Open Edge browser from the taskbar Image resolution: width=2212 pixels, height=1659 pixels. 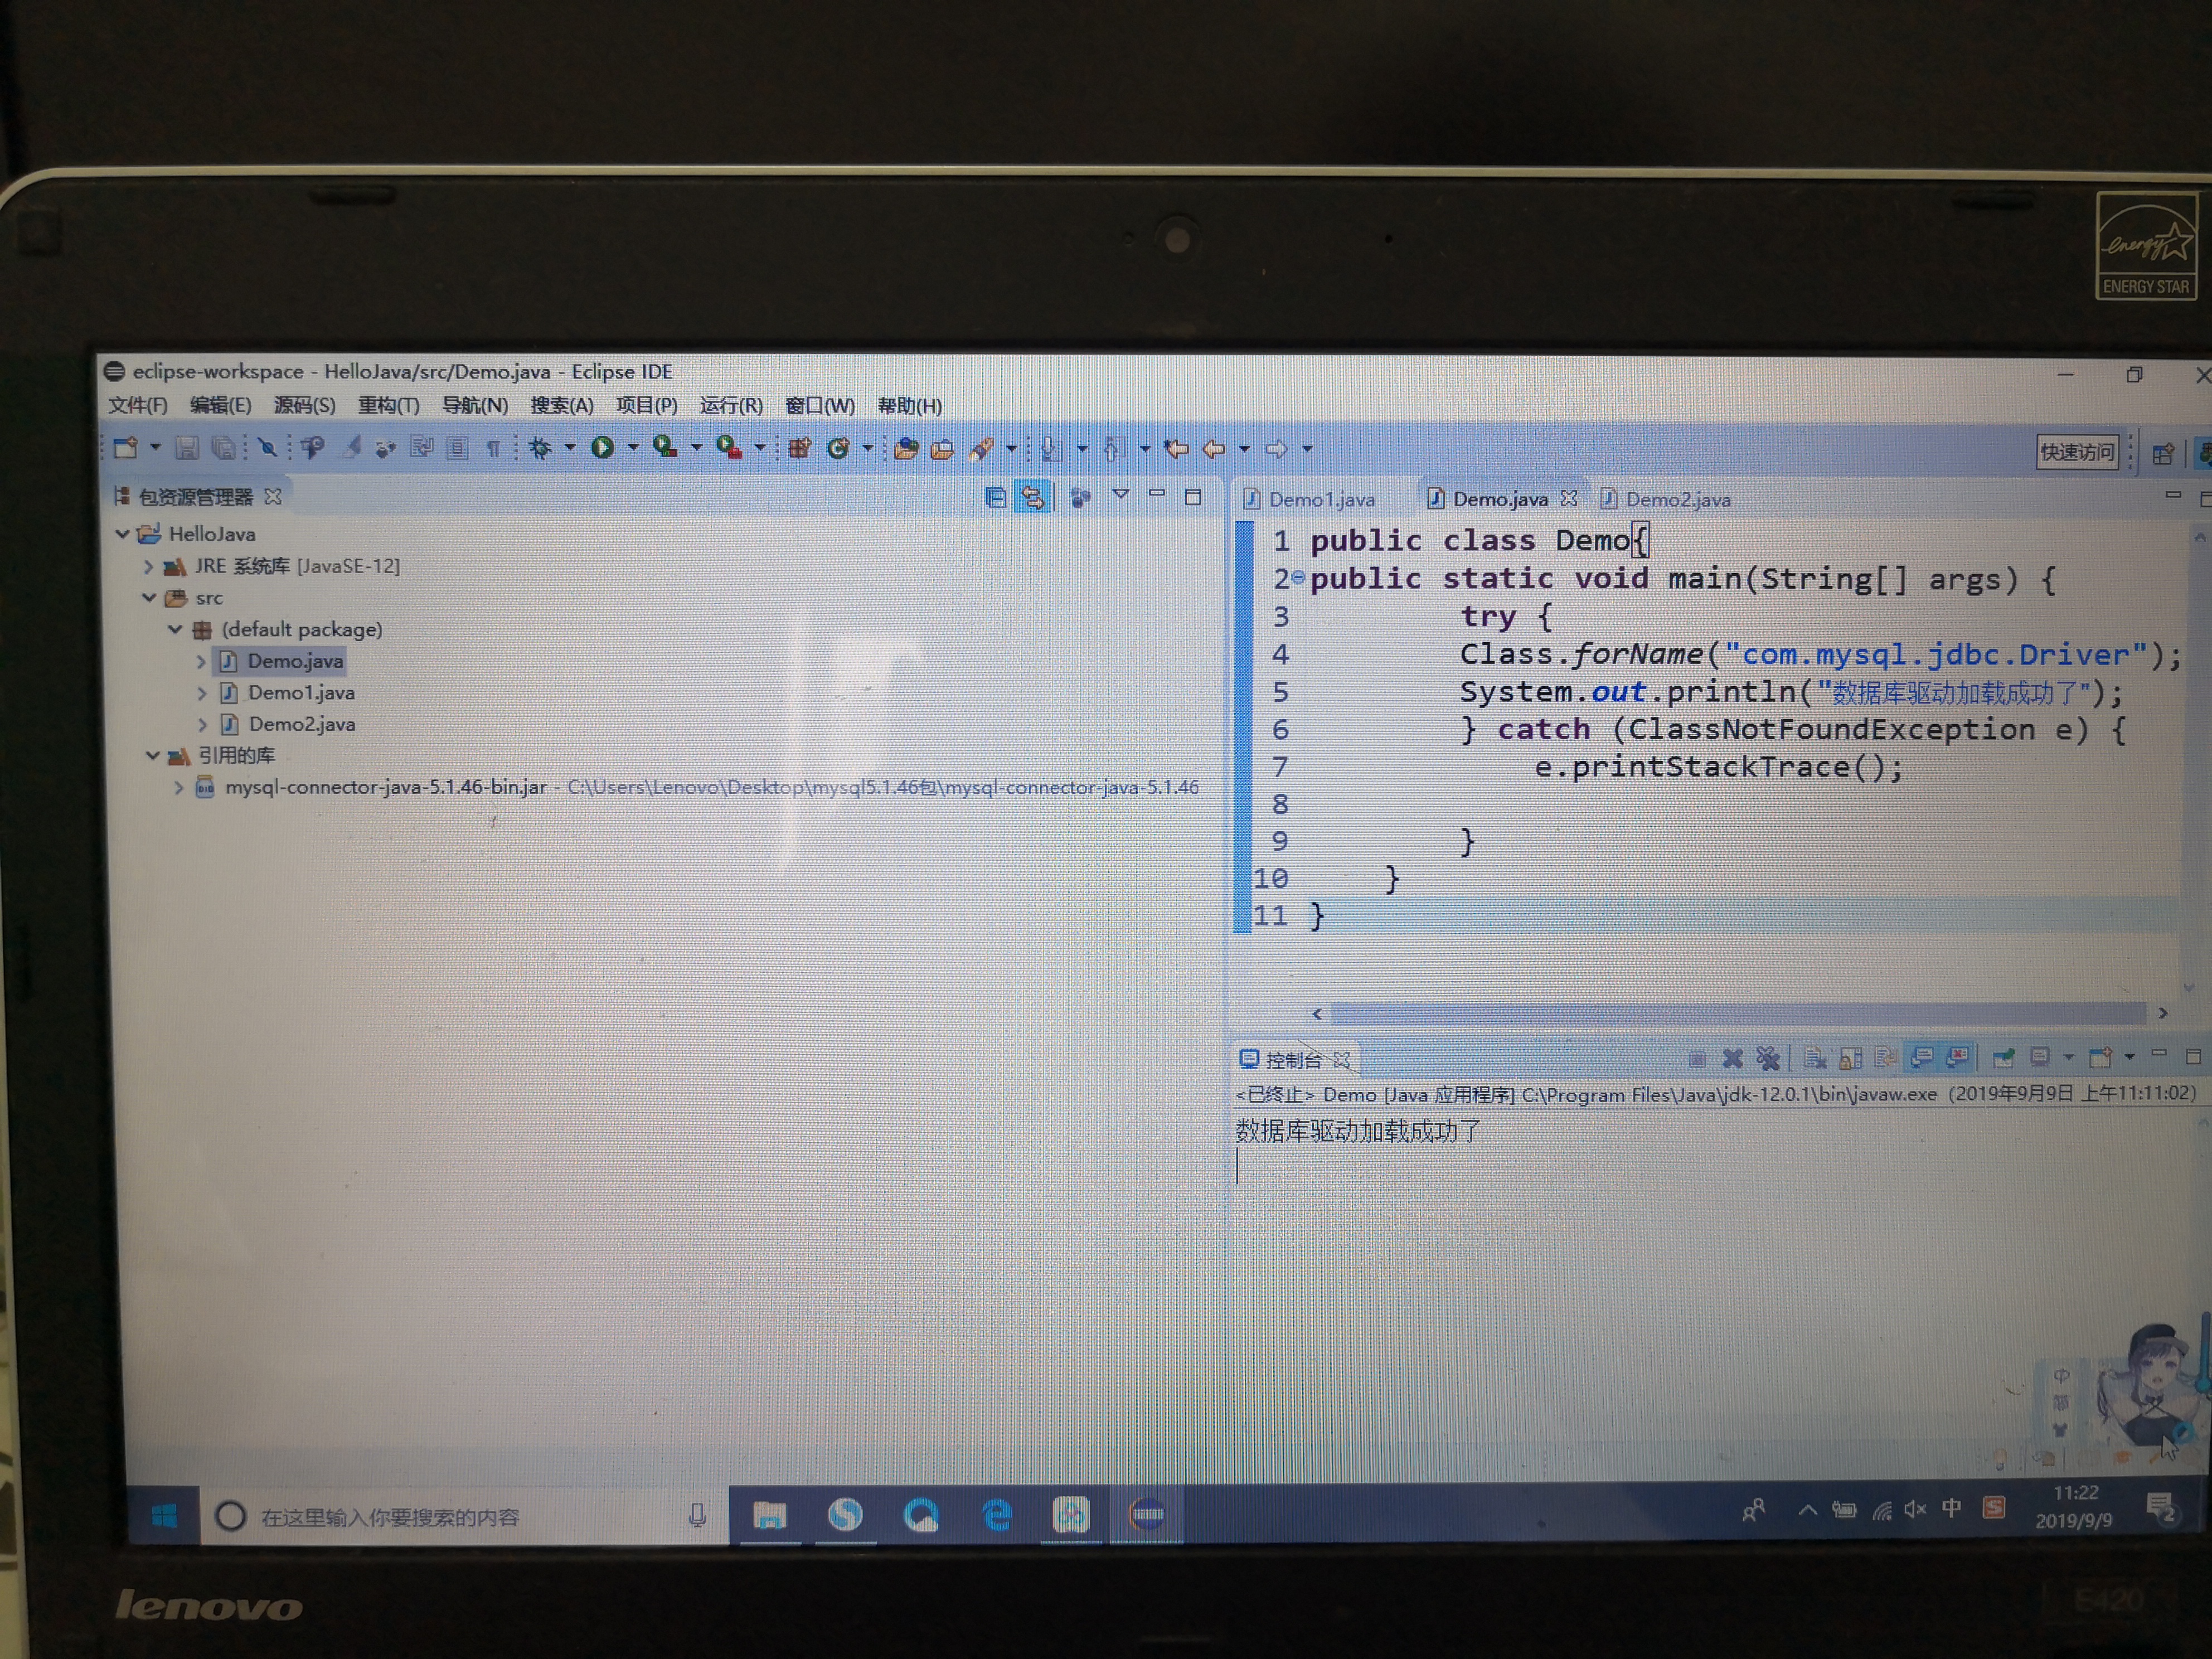996,1516
